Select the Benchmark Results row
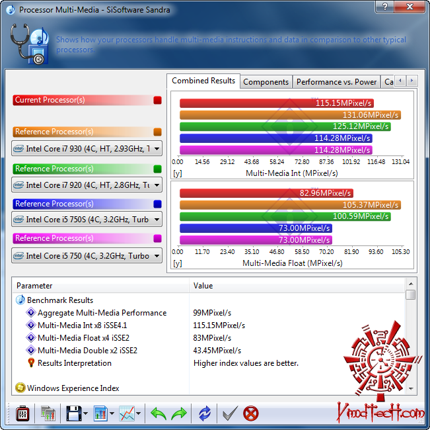The width and height of the screenshot is (430, 430). point(209,300)
